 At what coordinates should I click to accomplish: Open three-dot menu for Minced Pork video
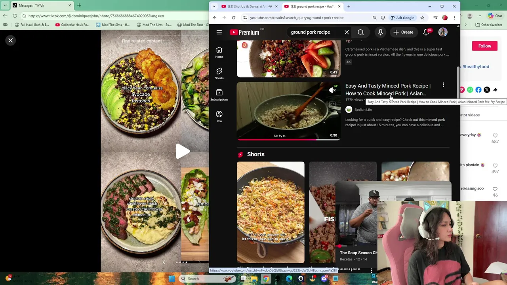coord(443,85)
